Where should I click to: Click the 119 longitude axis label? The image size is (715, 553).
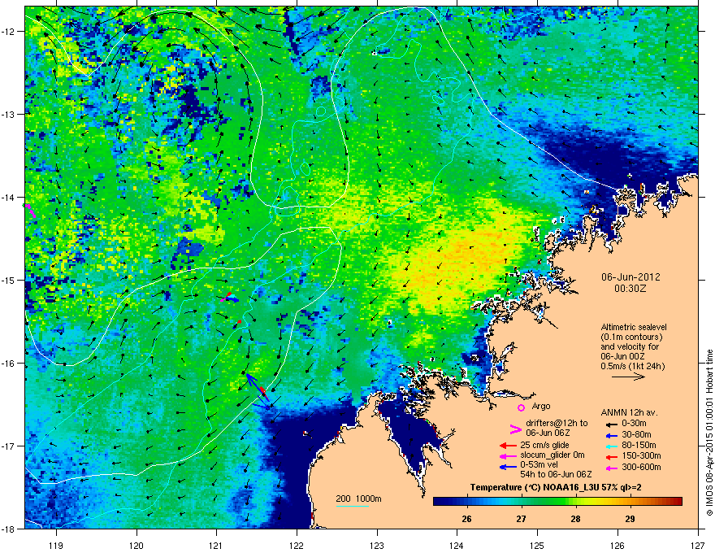coord(57,545)
